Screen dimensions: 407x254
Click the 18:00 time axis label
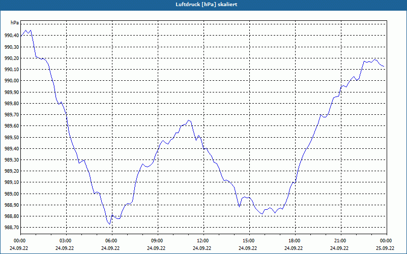(295, 241)
